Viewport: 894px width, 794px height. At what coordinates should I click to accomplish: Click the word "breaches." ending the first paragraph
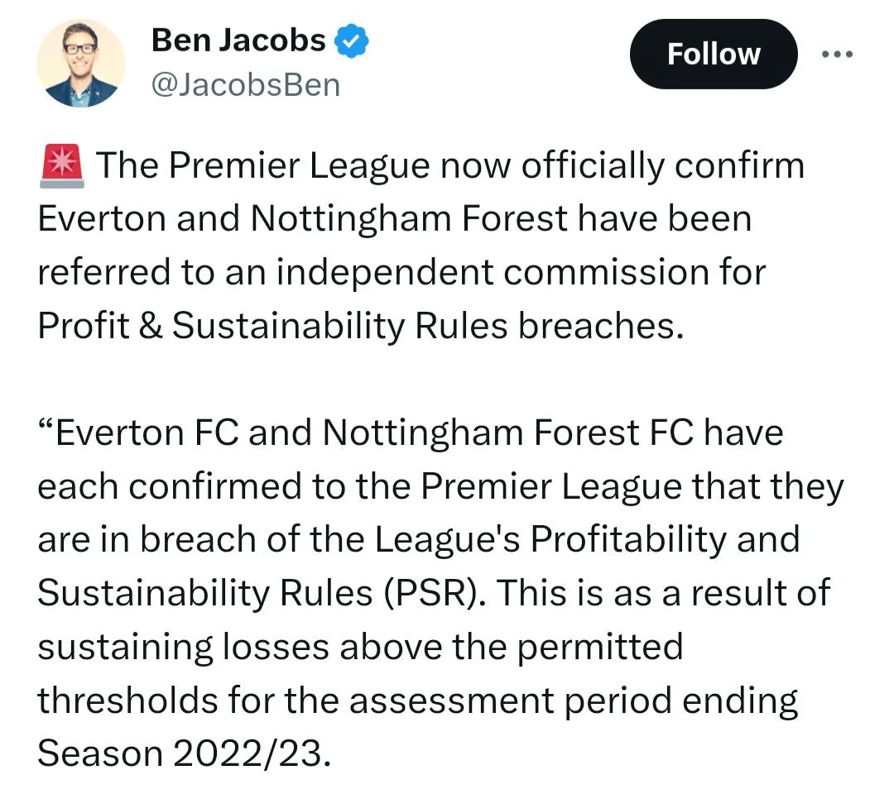click(602, 327)
